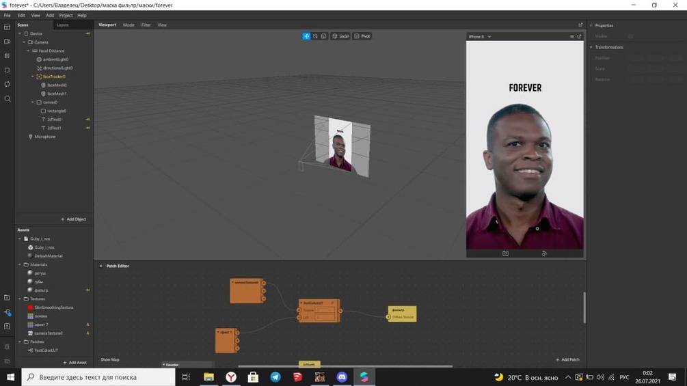Click the warning indicator beside cameraTexture0
Viewport: 687px width, 386px height.
(x=87, y=333)
